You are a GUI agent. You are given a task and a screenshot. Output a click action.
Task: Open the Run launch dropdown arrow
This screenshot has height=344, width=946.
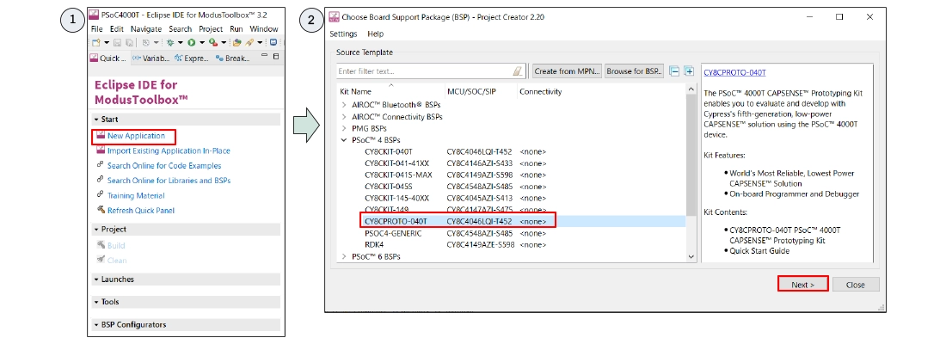point(202,42)
